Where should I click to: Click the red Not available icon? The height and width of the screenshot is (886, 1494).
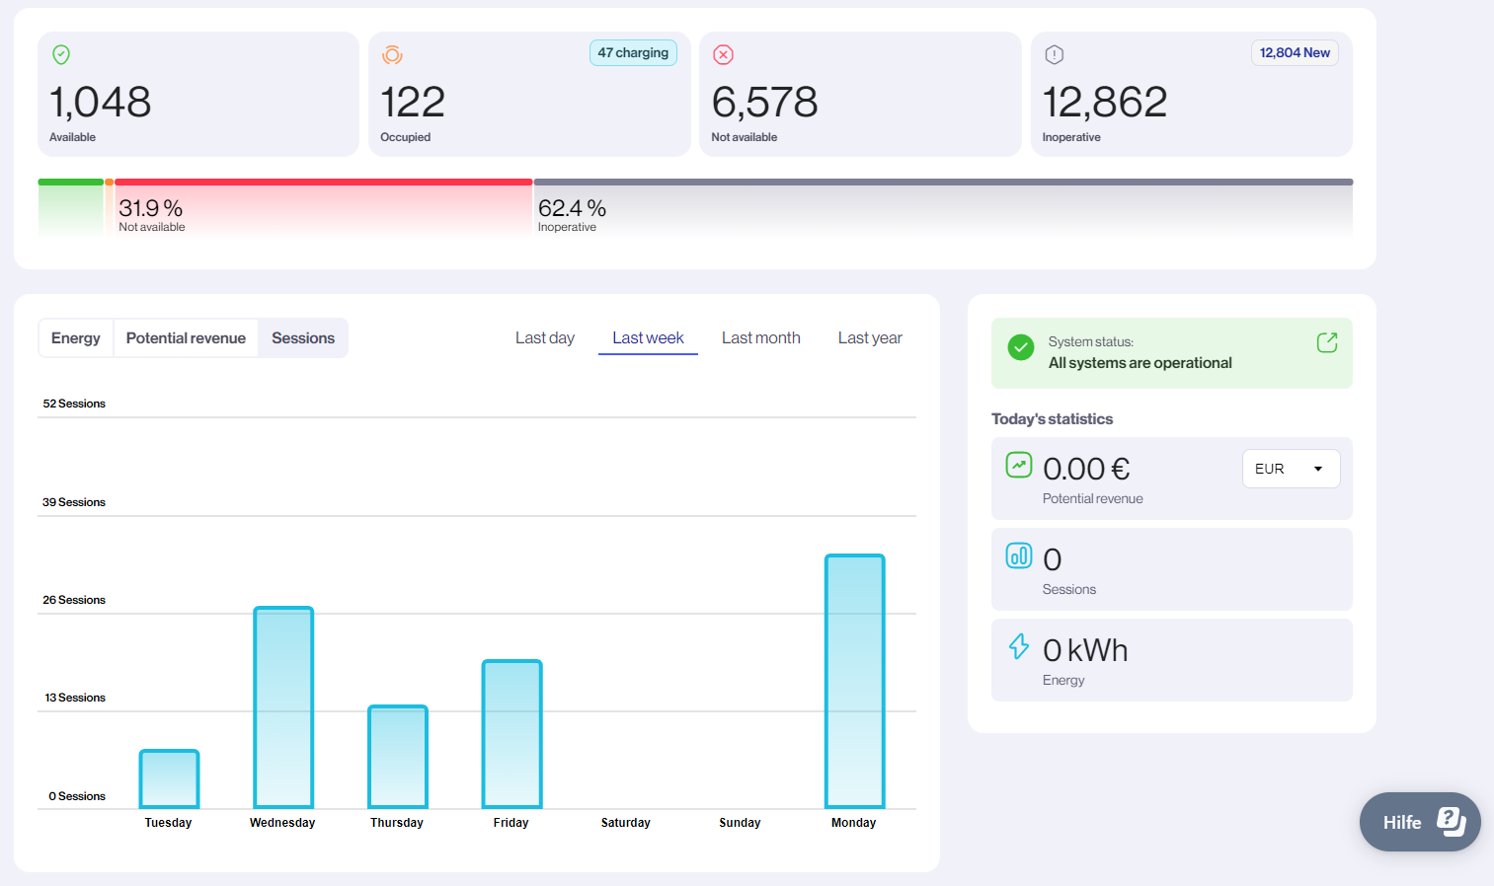pyautogui.click(x=723, y=54)
